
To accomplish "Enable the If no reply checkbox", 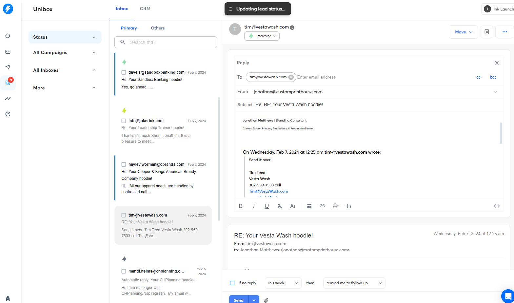I will [x=232, y=283].
